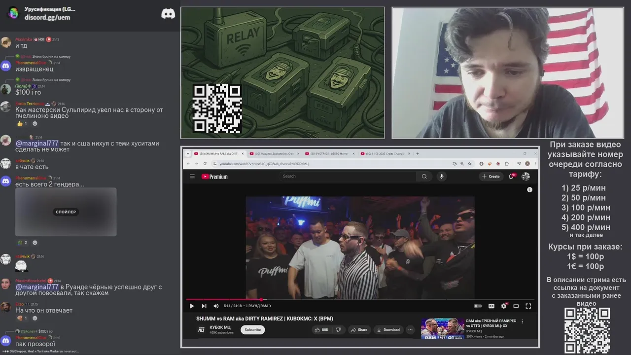The image size is (631, 355).
Task: Expand chapter 1 РАУНД RAM chevron
Action: pos(270,306)
